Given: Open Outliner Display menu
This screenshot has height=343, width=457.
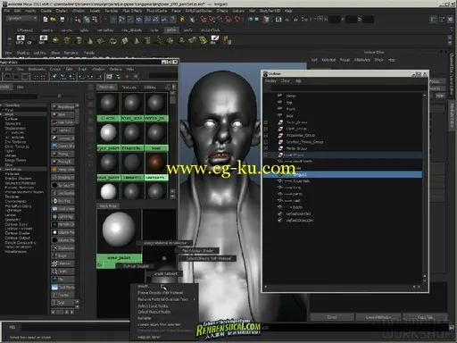Looking at the screenshot, I should tap(270, 80).
